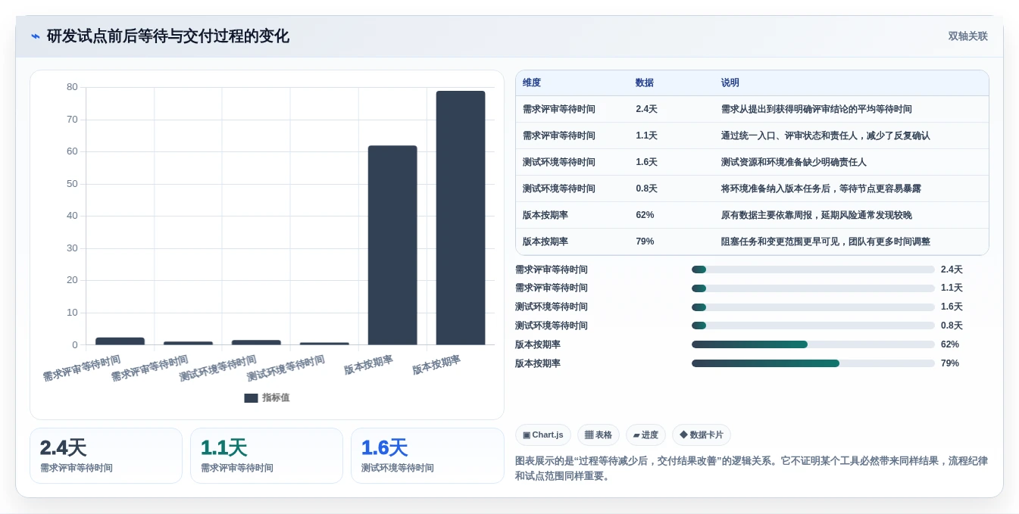
Task: Click the 数据 column header
Action: click(645, 83)
